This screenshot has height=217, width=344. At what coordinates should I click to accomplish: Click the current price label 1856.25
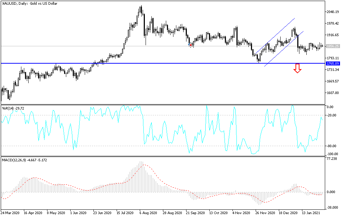click(333, 46)
